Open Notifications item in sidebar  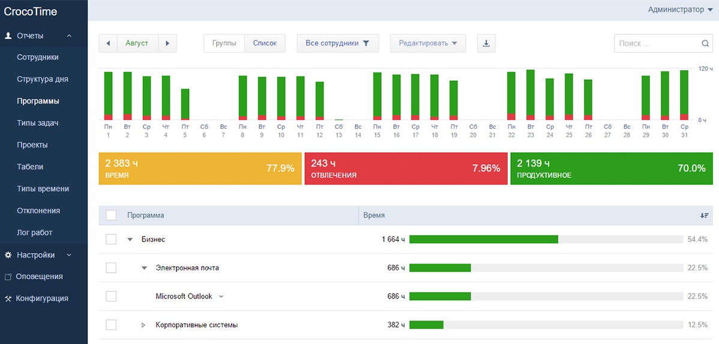[x=38, y=276]
